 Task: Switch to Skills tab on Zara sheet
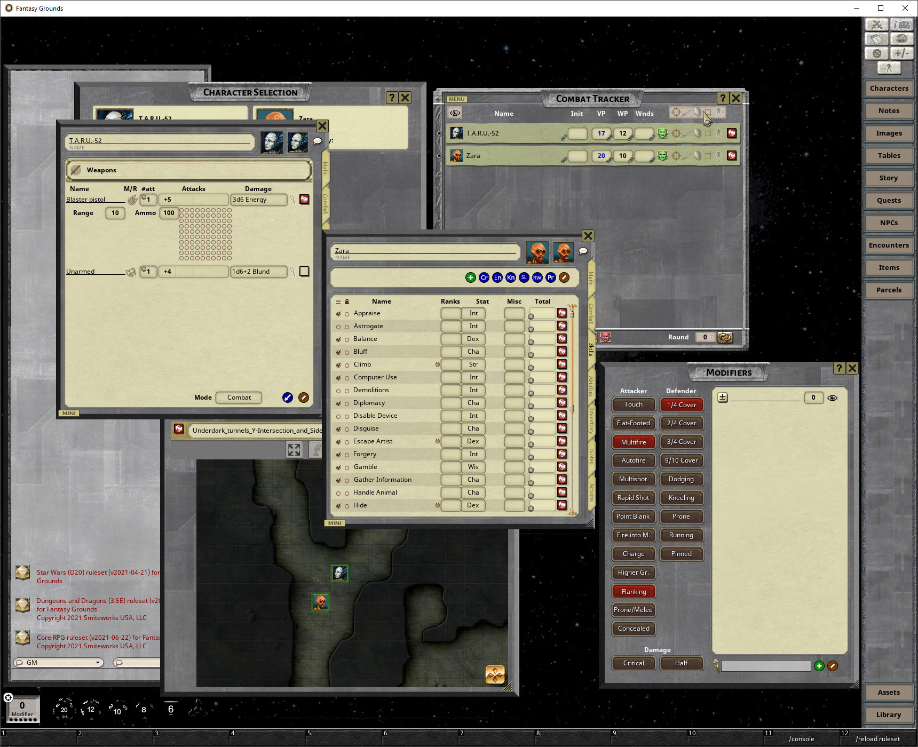pos(591,349)
